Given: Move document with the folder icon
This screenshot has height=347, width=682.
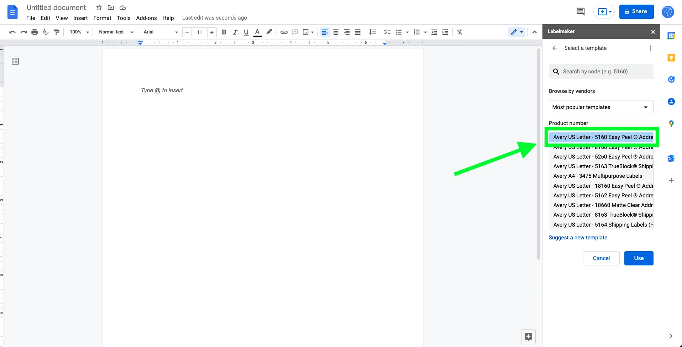Looking at the screenshot, I should (111, 7).
